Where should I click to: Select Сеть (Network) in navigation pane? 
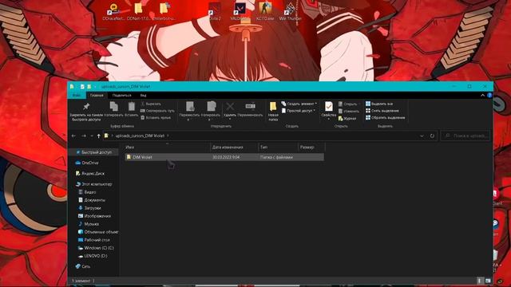pos(83,266)
